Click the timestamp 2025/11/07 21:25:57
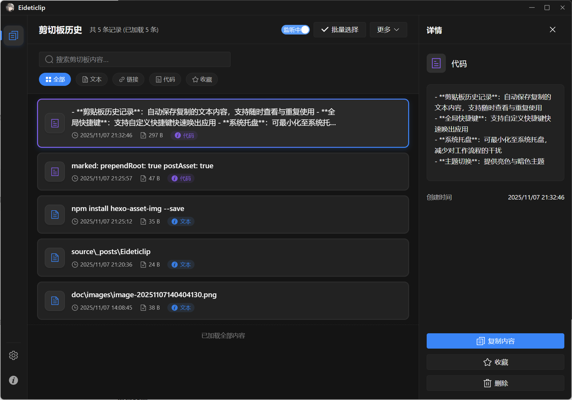 [106, 178]
